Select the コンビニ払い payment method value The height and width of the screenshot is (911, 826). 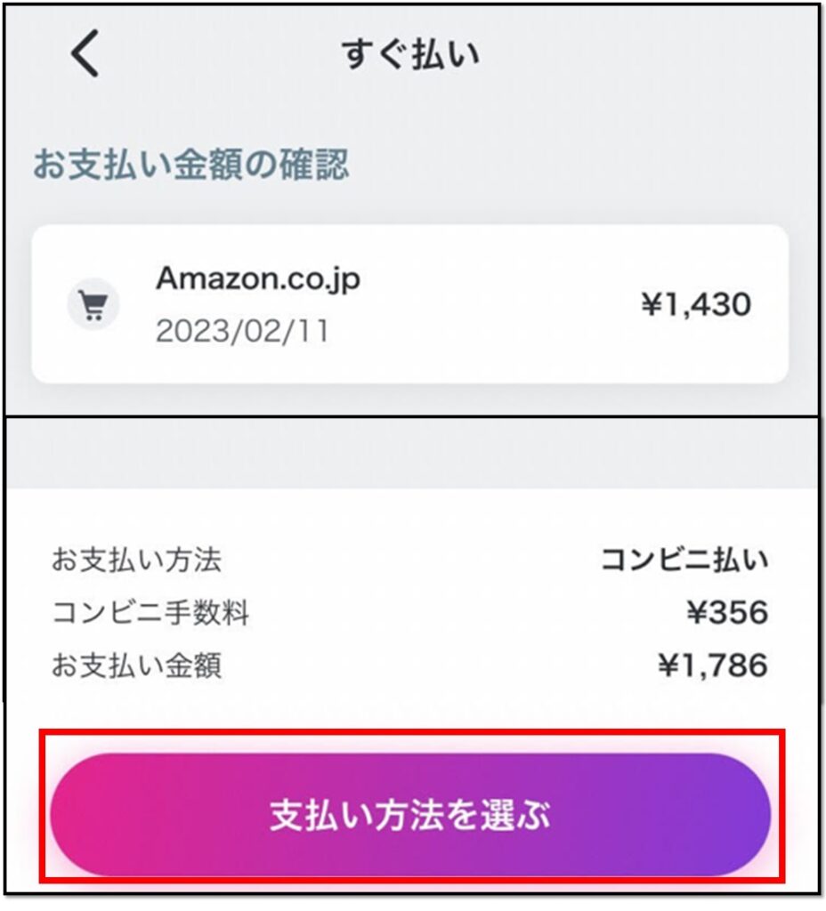tap(684, 560)
